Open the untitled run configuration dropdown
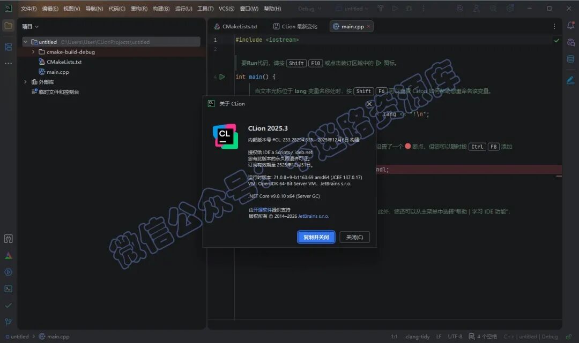The width and height of the screenshot is (579, 343). [352, 9]
